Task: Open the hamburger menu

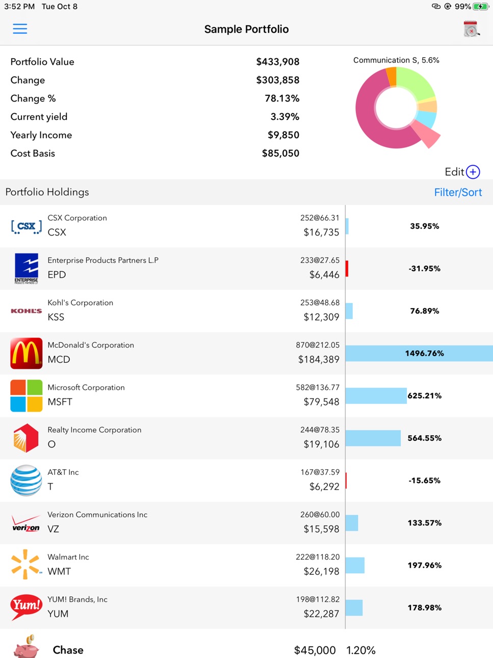Action: 20,29
